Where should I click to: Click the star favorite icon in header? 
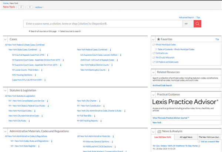30,7
